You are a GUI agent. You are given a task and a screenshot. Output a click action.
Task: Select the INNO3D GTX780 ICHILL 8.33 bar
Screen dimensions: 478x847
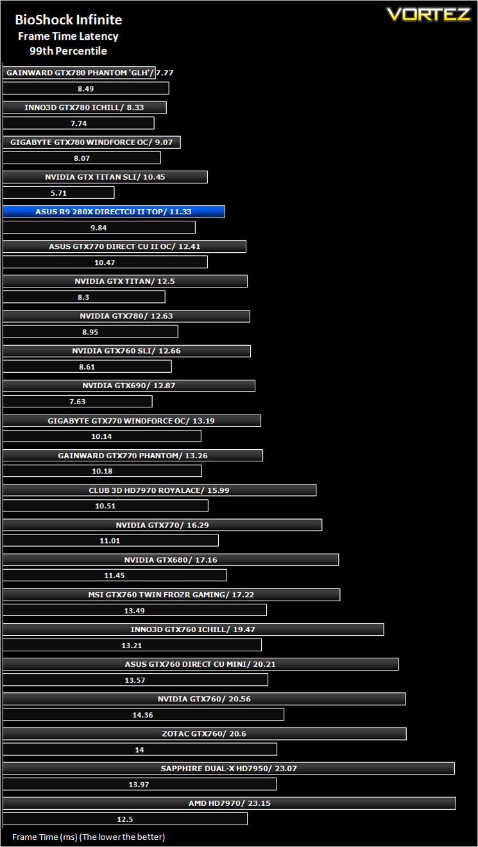tap(85, 108)
